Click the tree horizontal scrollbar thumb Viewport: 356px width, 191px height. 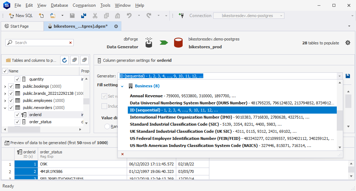[x=24, y=130]
